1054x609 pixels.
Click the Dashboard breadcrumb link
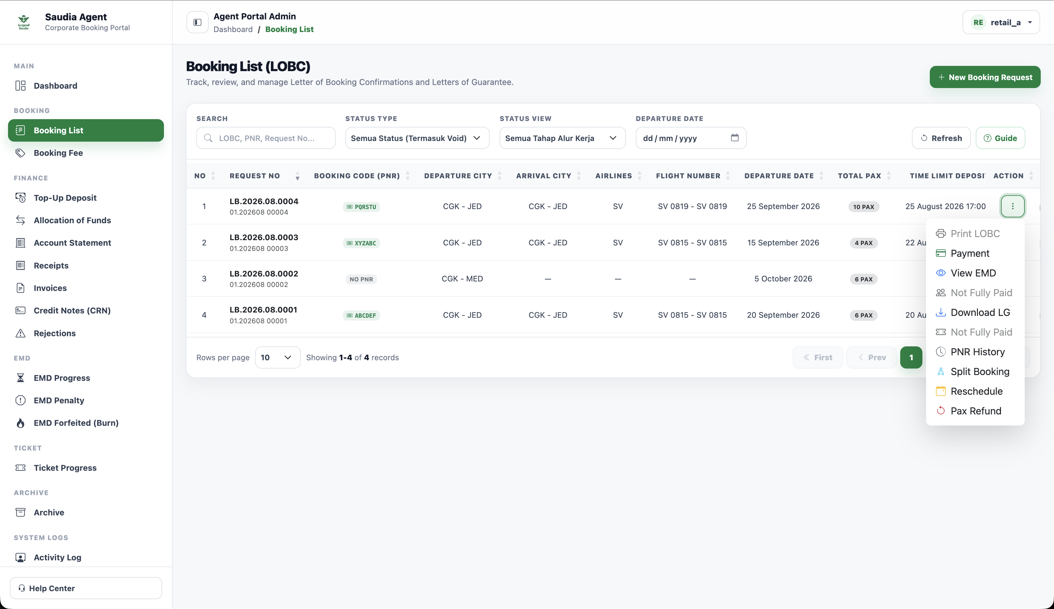click(x=233, y=29)
